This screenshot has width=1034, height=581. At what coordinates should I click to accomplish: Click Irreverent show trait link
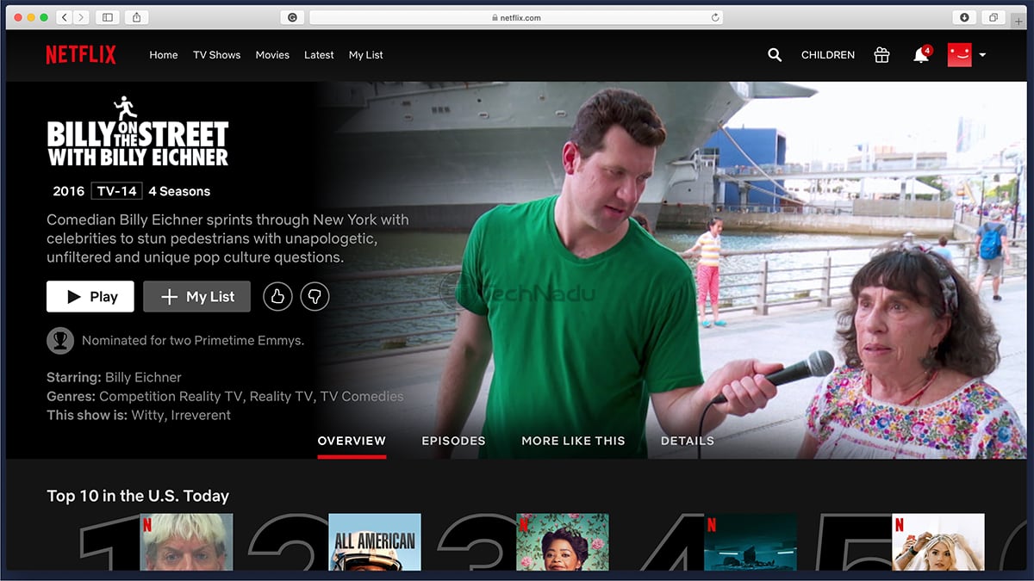(202, 416)
